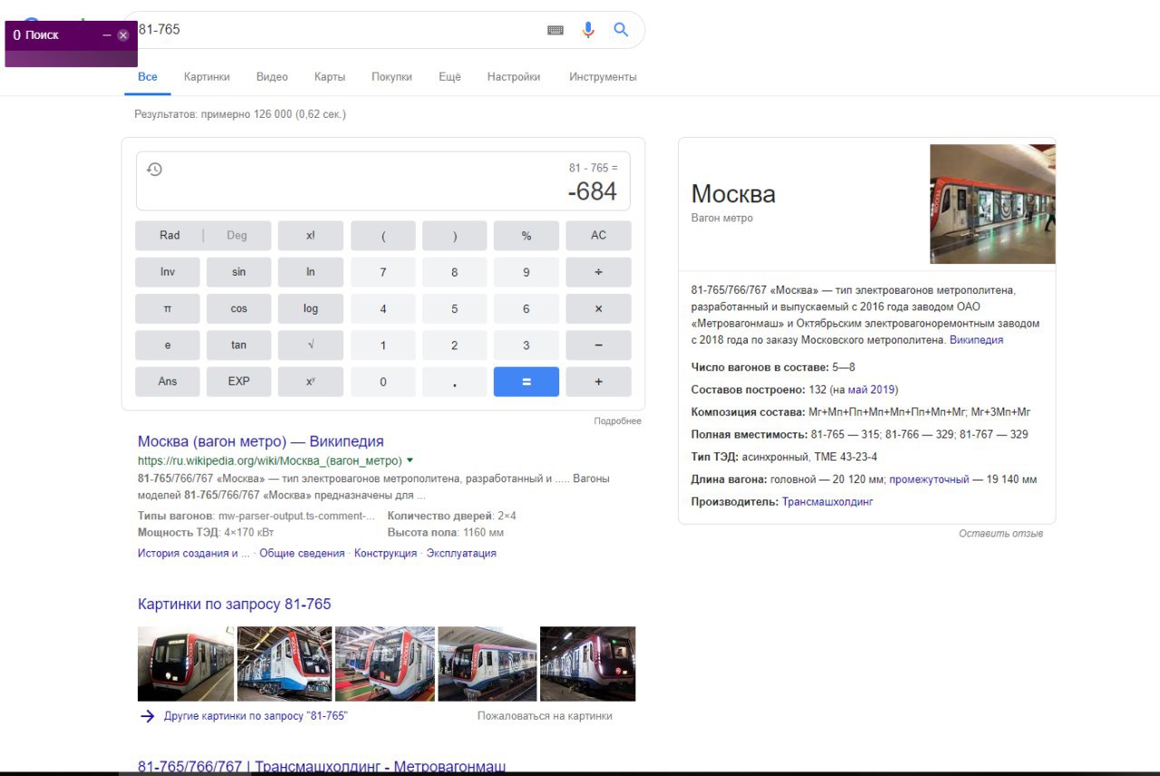1160x776 pixels.
Task: Click the on-screen keyboard icon in search bar
Action: coord(556,30)
